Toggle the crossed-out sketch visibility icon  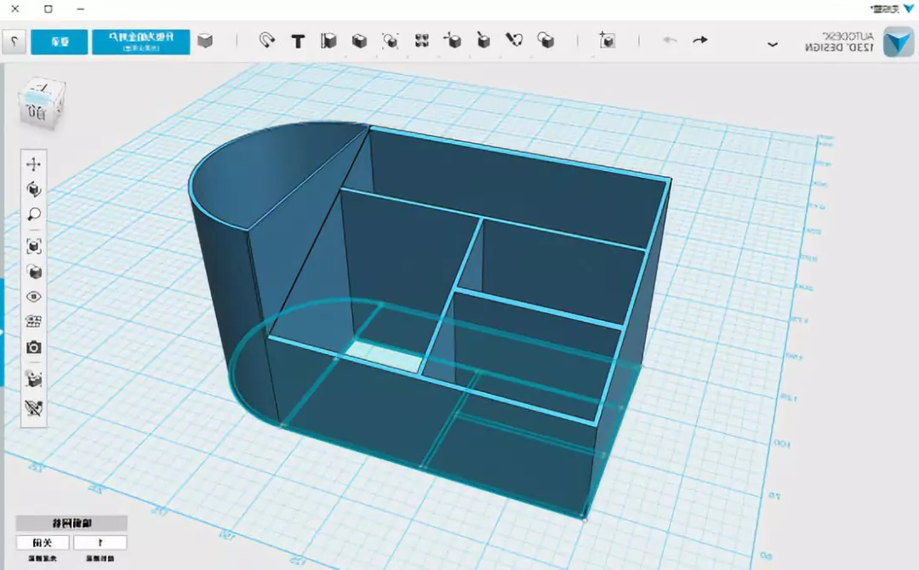(x=33, y=408)
